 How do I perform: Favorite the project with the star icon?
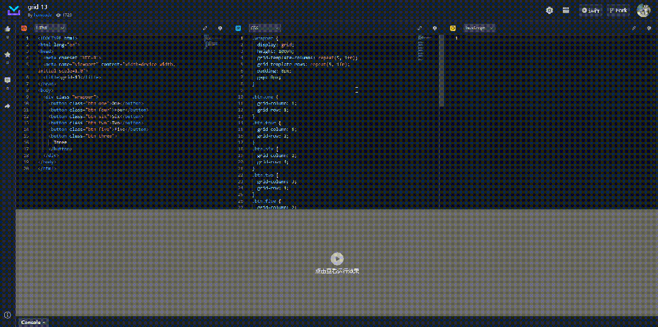[x=7, y=55]
